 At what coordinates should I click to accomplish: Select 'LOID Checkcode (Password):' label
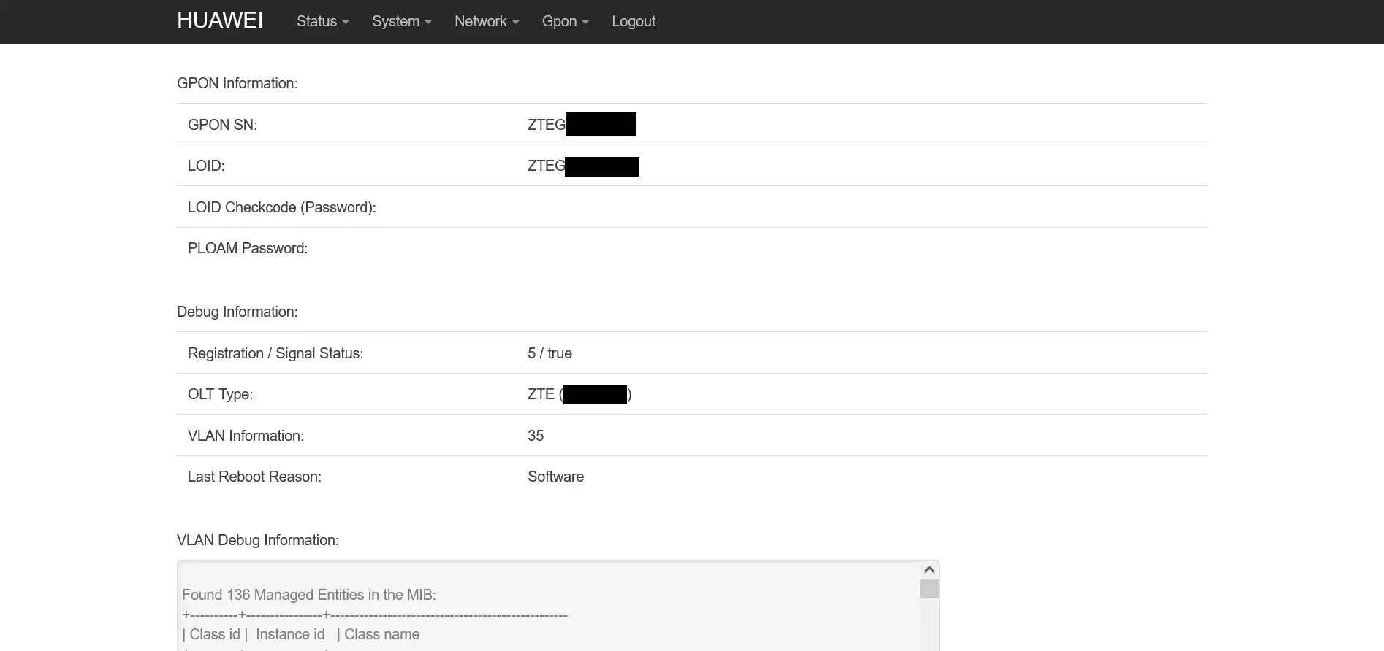point(282,207)
